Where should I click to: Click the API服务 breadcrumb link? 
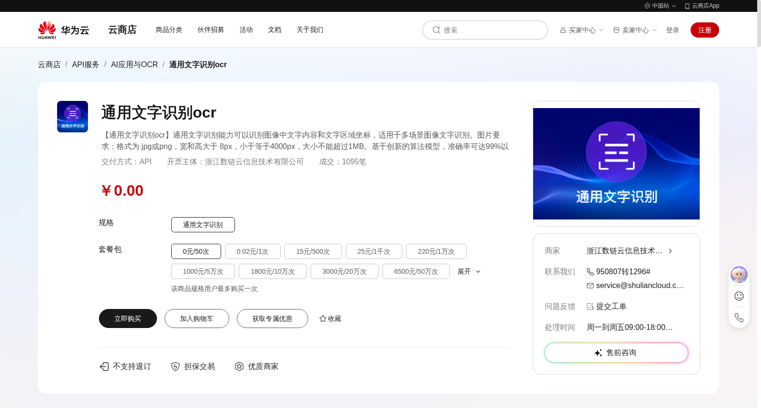(86, 64)
